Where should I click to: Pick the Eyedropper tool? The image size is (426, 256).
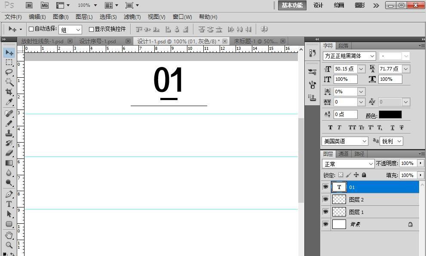pyautogui.click(x=9, y=102)
